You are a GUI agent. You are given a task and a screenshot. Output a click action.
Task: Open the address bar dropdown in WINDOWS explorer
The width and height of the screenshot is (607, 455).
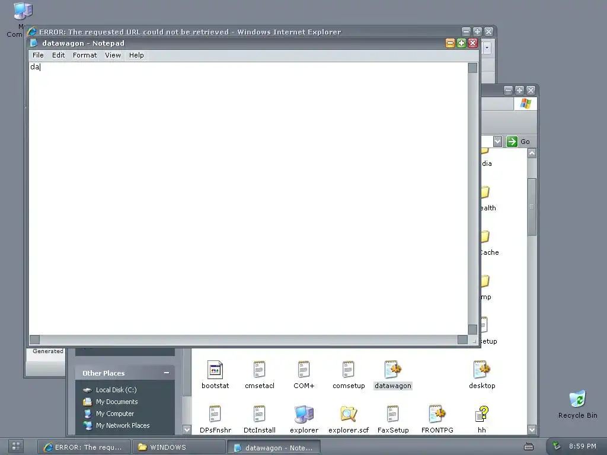click(x=497, y=142)
